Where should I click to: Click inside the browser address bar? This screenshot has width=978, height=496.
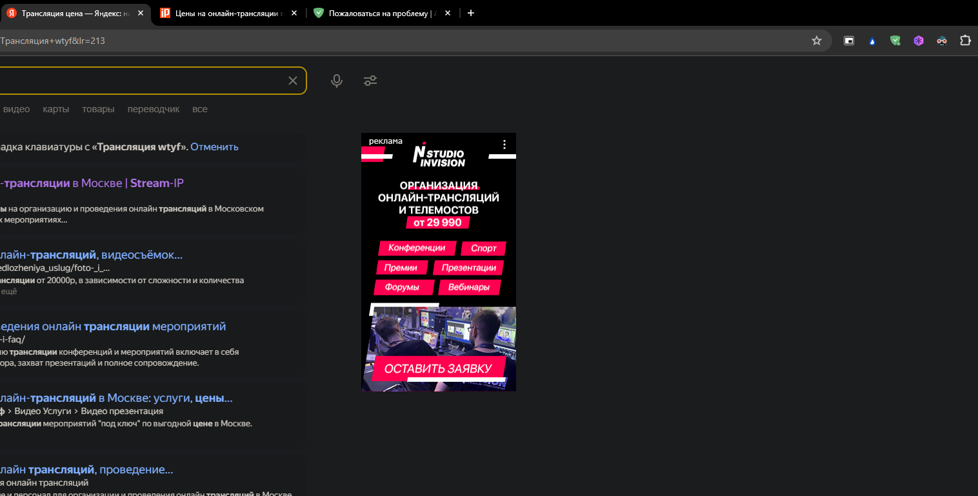pos(387,40)
